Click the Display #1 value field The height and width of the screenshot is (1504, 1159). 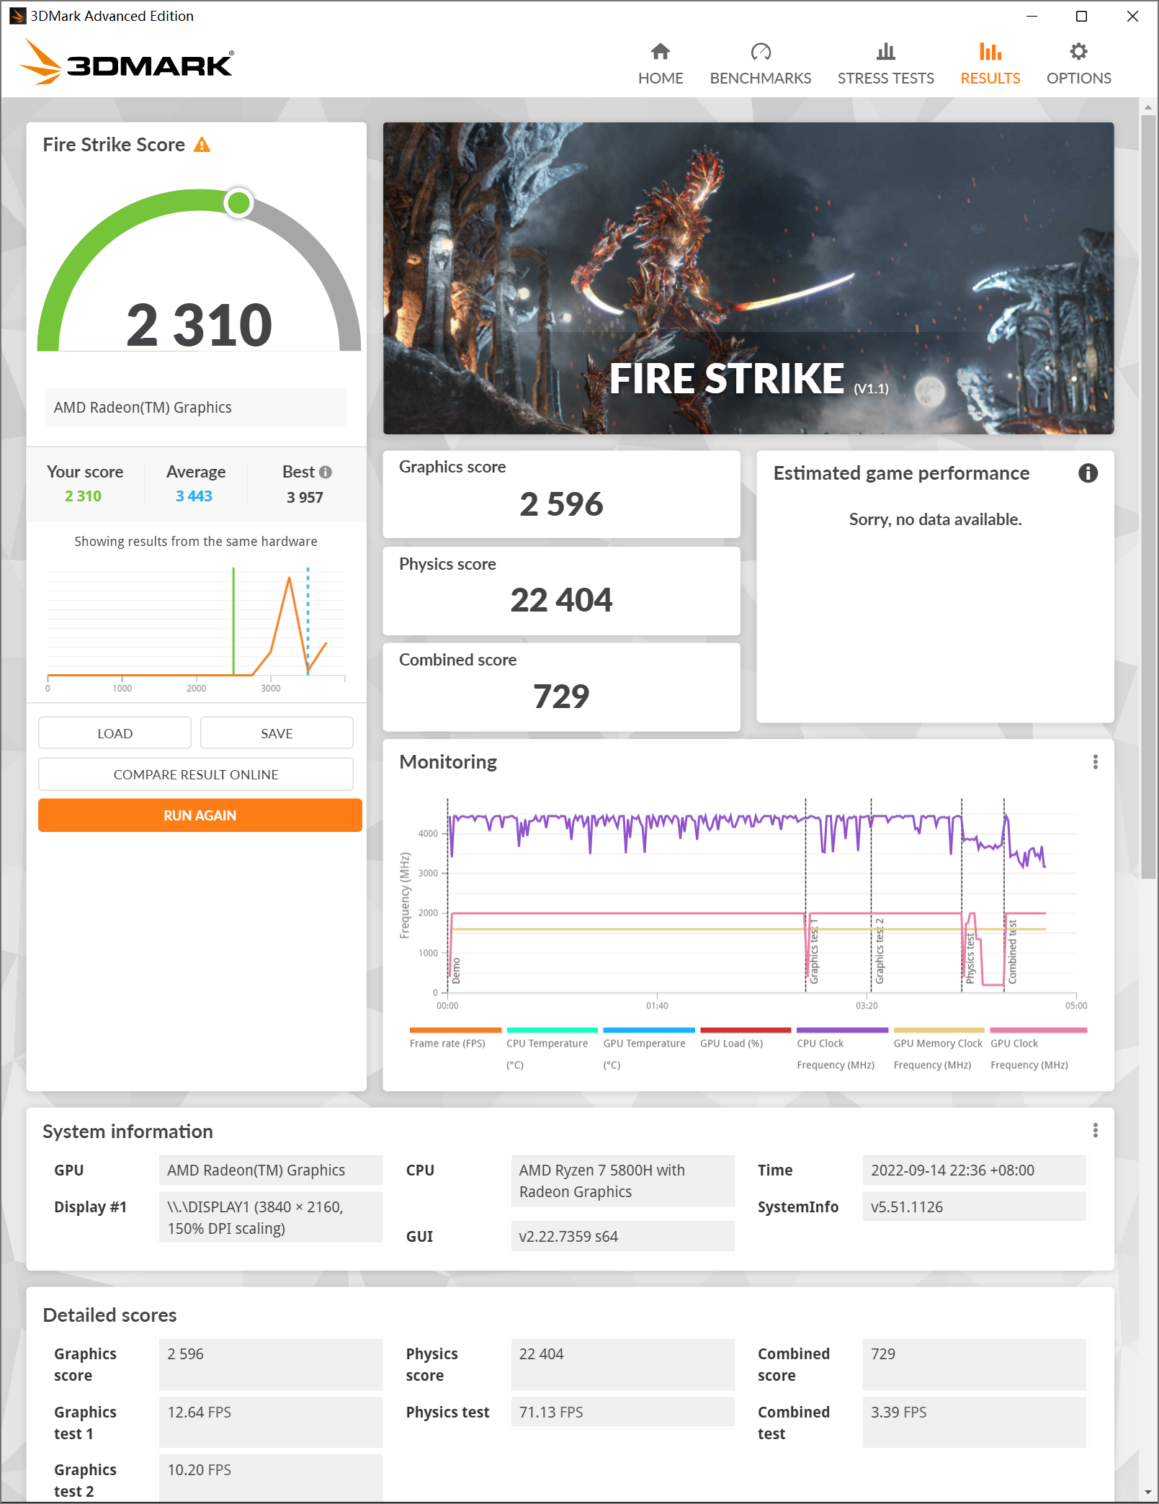[x=271, y=1218]
